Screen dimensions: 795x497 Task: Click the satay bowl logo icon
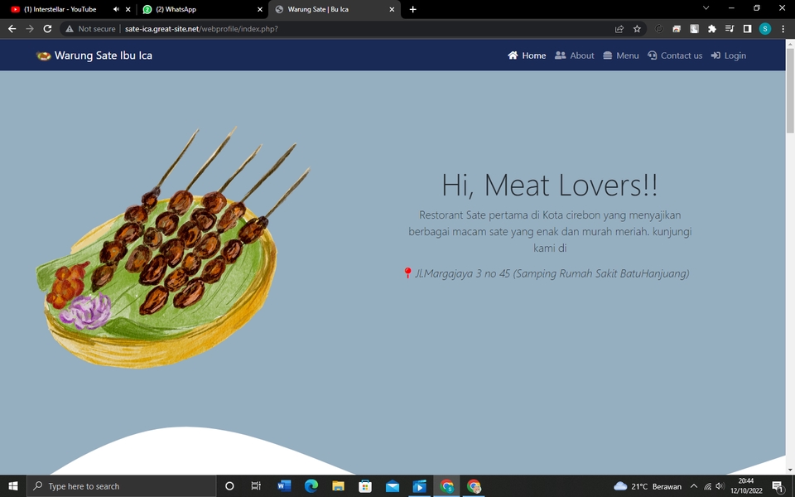pos(44,55)
